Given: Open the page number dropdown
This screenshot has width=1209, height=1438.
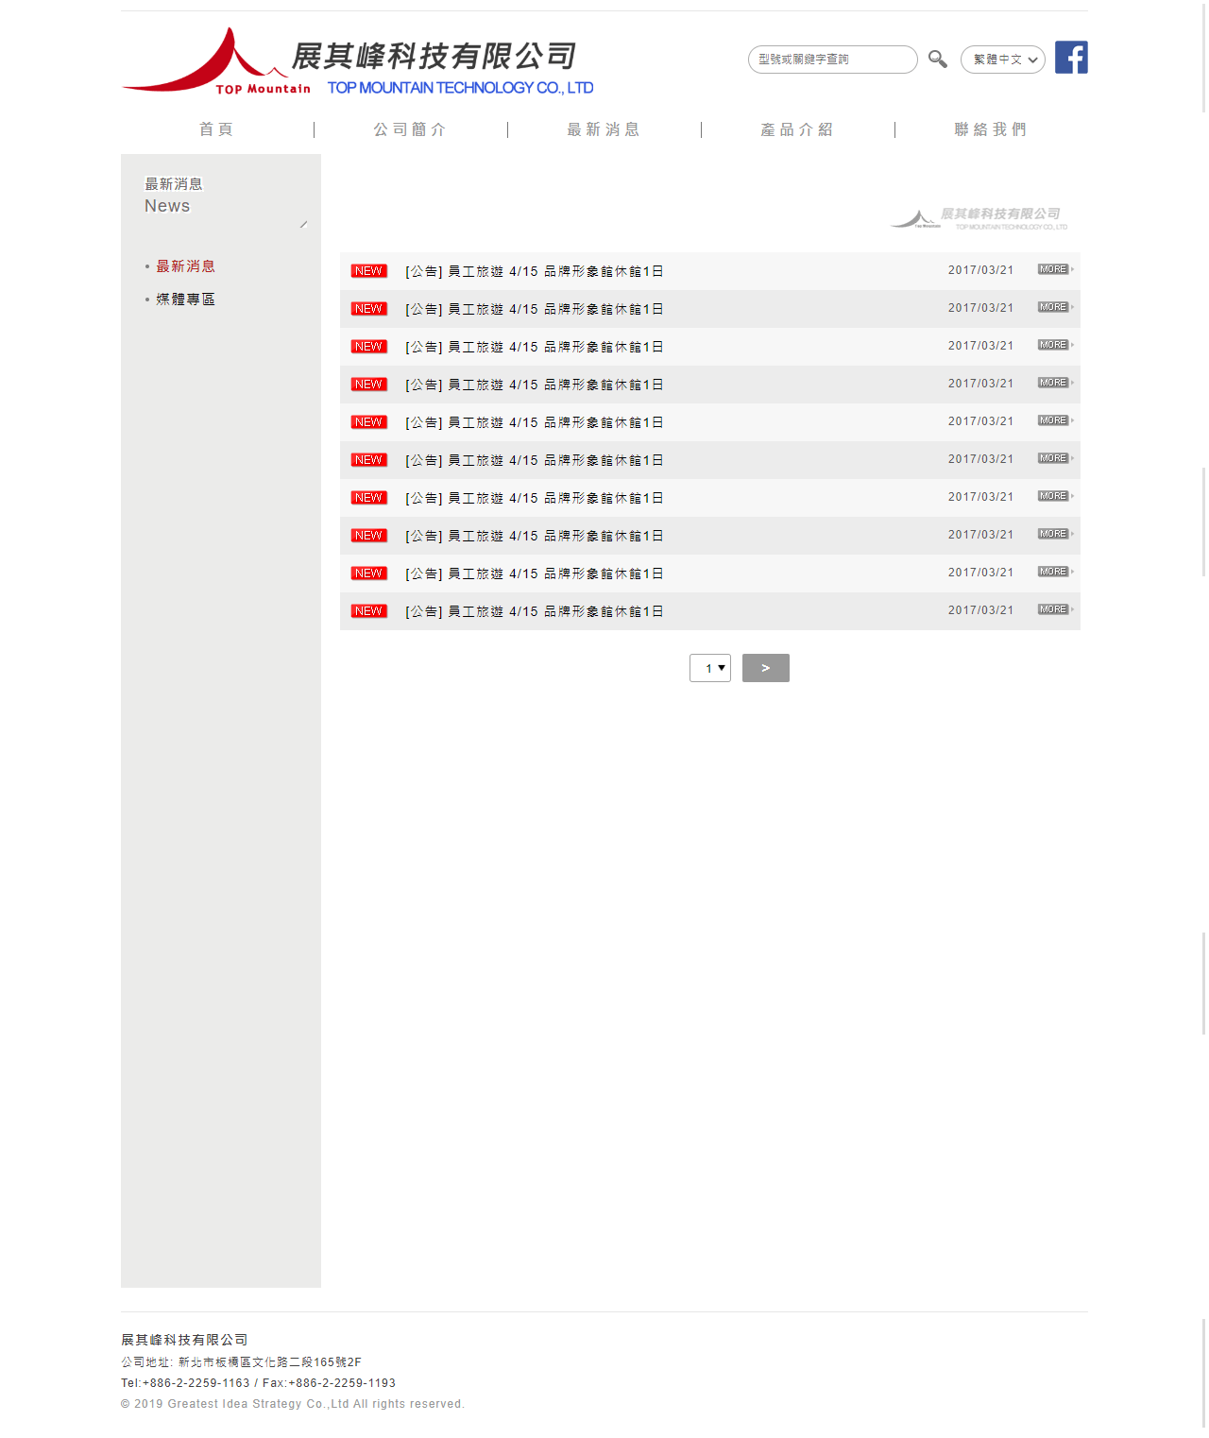Looking at the screenshot, I should tap(710, 668).
